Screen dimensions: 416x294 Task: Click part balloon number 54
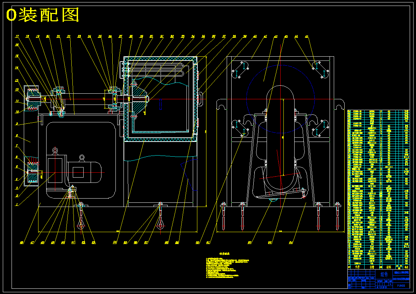pos(115,242)
